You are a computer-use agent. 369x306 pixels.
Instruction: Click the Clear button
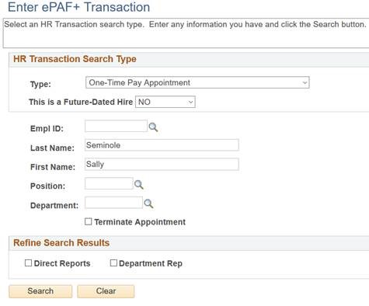(x=106, y=291)
